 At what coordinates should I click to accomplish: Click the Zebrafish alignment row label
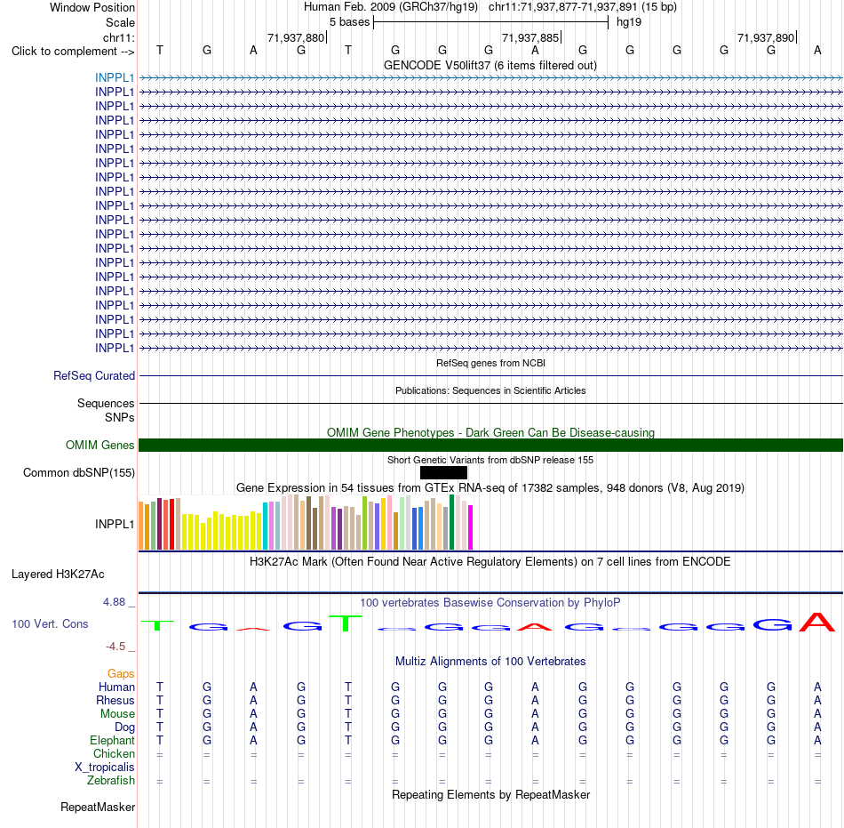[x=111, y=780]
